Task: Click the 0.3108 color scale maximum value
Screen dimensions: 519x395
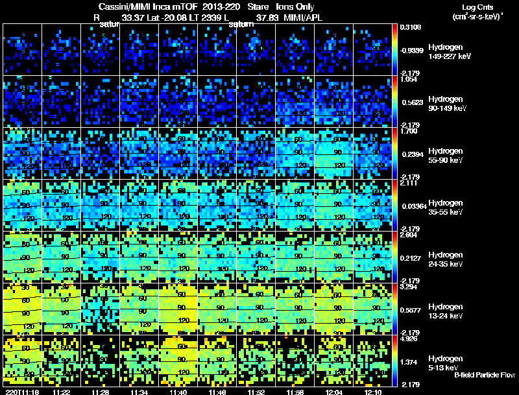Action: click(x=411, y=27)
